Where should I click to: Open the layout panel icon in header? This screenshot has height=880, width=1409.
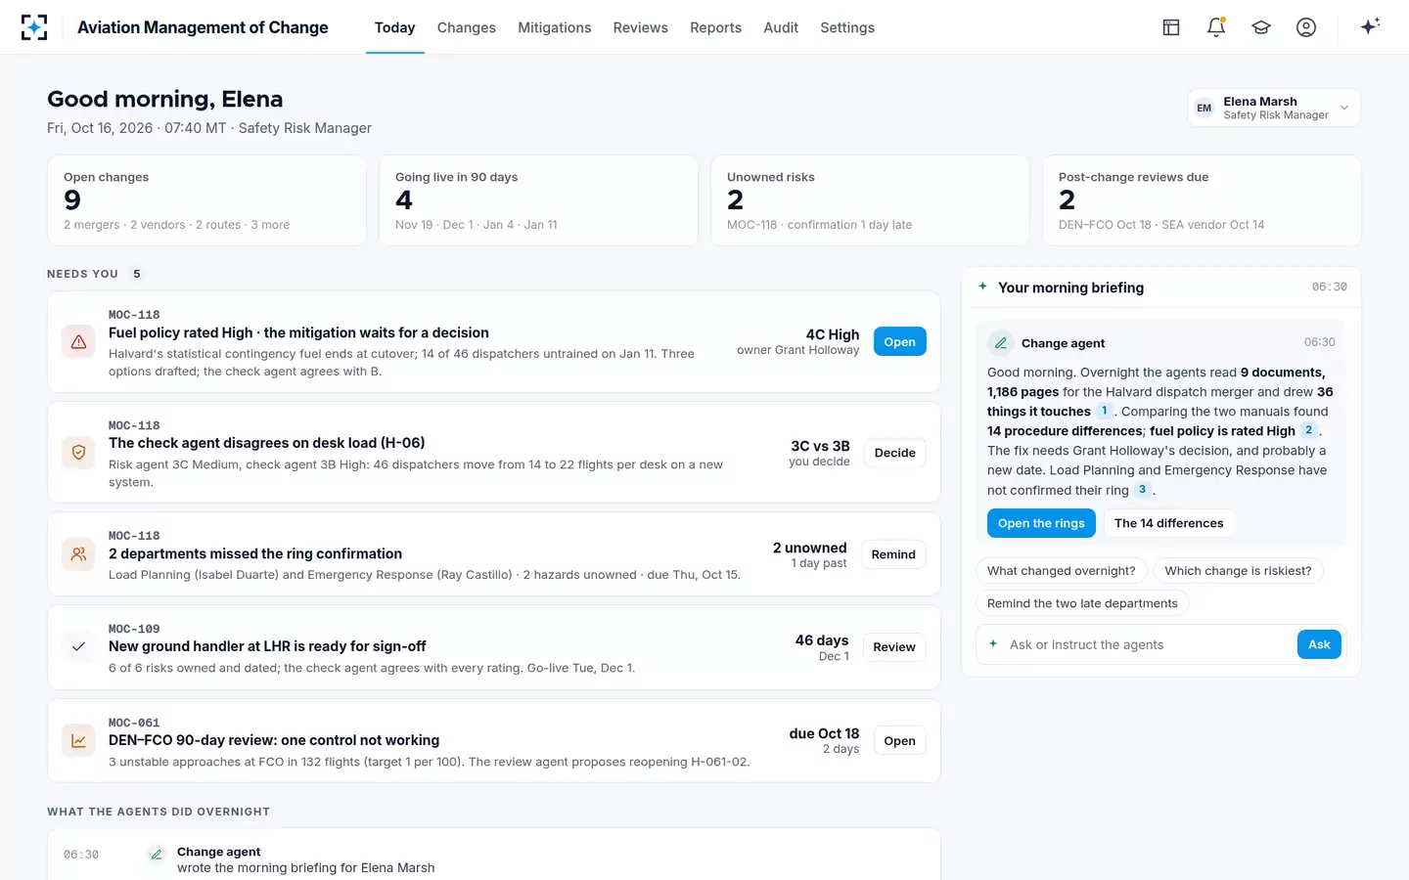[x=1171, y=27]
